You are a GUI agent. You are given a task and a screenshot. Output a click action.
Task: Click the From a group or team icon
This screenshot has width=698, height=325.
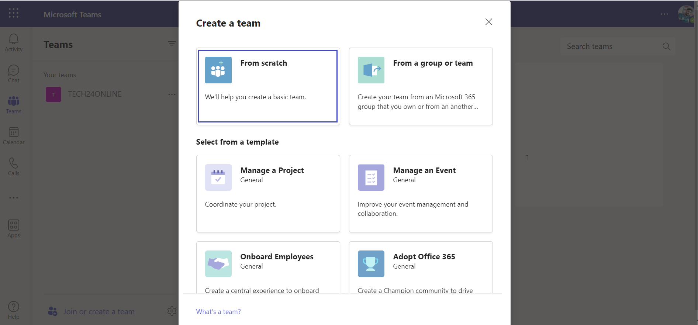(371, 70)
